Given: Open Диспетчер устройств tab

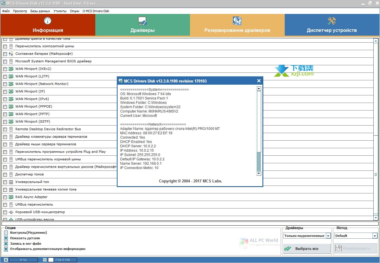Looking at the screenshot, I should pyautogui.click(x=332, y=25).
